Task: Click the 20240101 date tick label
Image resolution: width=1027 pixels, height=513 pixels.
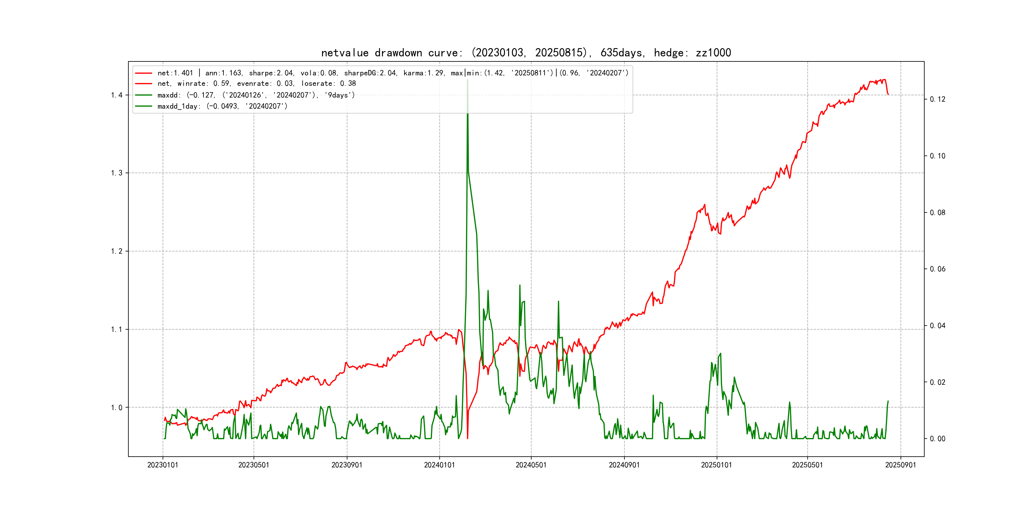Action: (439, 465)
